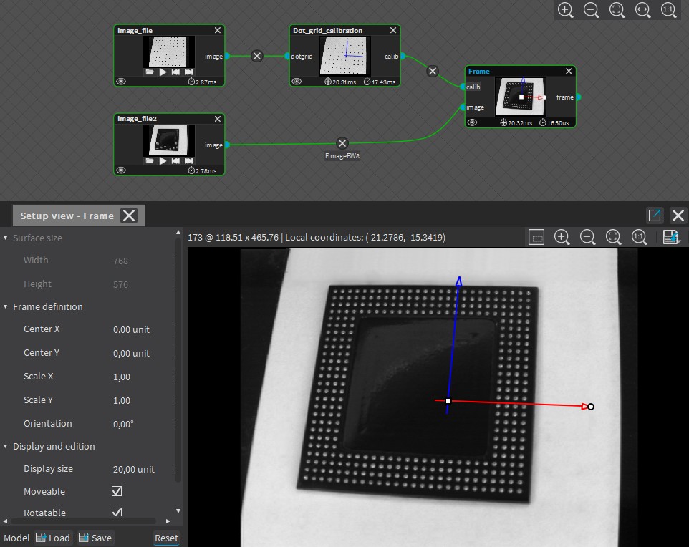Fit the node graph to view
Screen dimensions: 689x547
[x=617, y=10]
